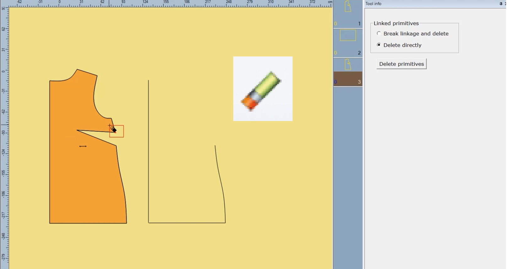Click the Delete primitives button
The image size is (507, 269).
pos(401,64)
